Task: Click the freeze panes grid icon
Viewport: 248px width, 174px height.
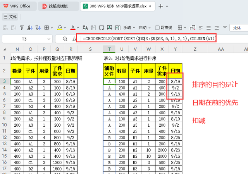Action: [180, 28]
